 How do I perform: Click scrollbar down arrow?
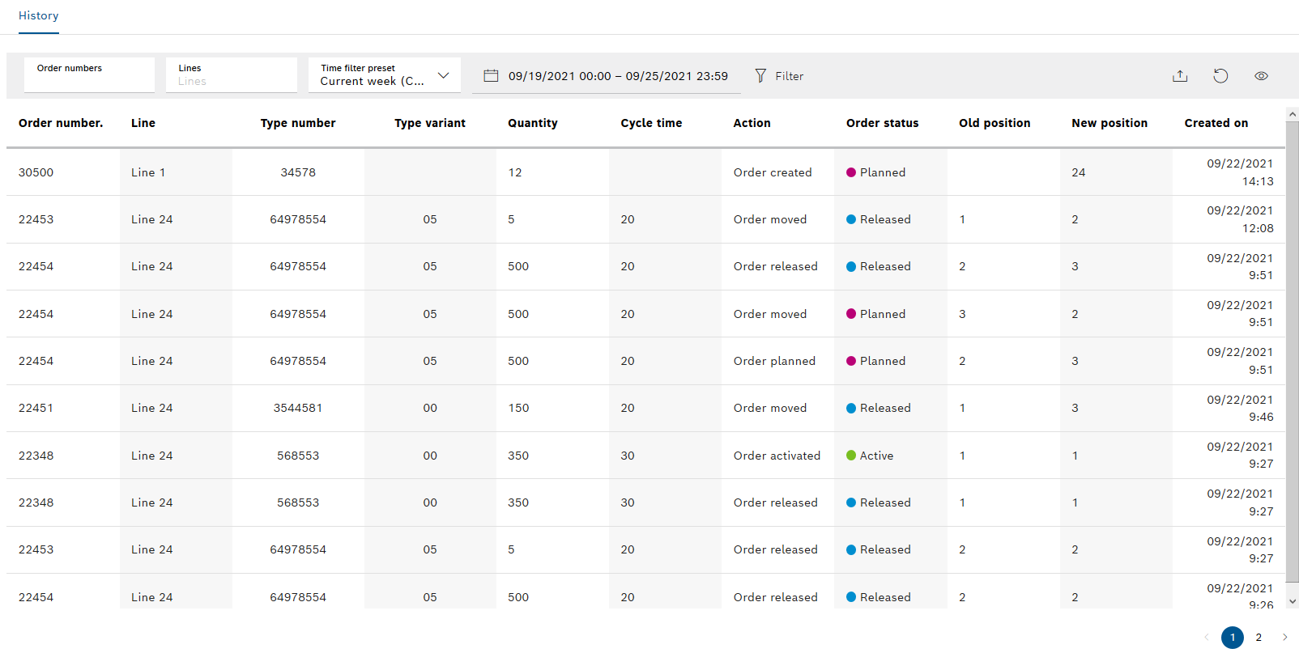click(1293, 601)
